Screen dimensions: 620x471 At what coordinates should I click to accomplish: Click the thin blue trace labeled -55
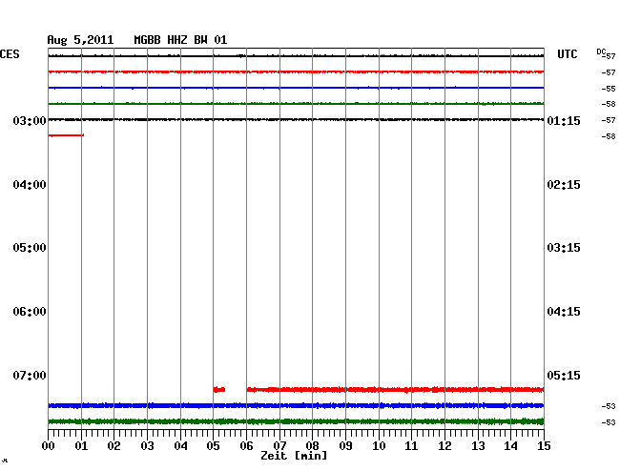pos(296,88)
